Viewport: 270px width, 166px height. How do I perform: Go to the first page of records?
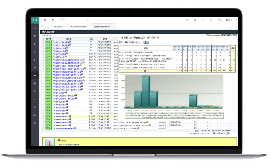[214, 133]
